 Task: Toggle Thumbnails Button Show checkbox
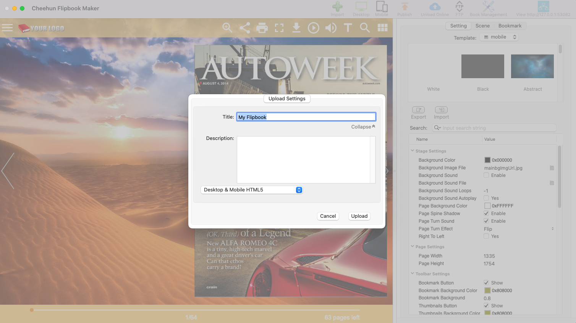coord(486,305)
